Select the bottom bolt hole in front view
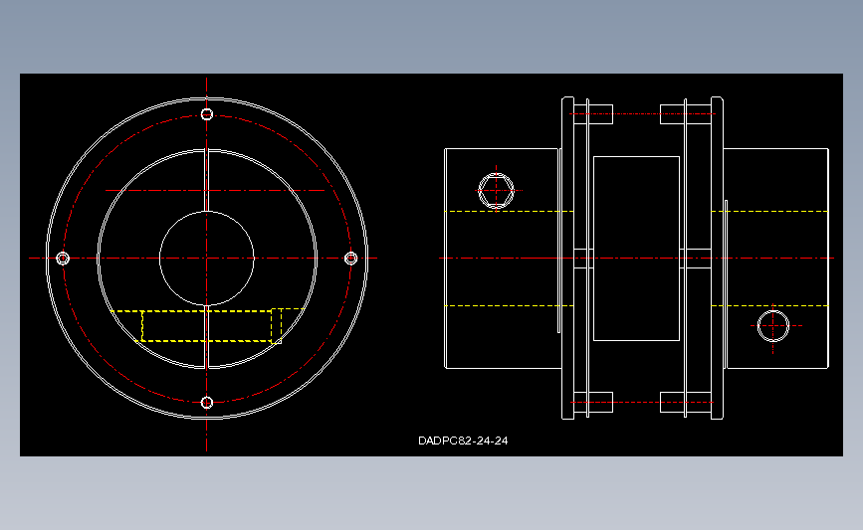 tap(207, 403)
